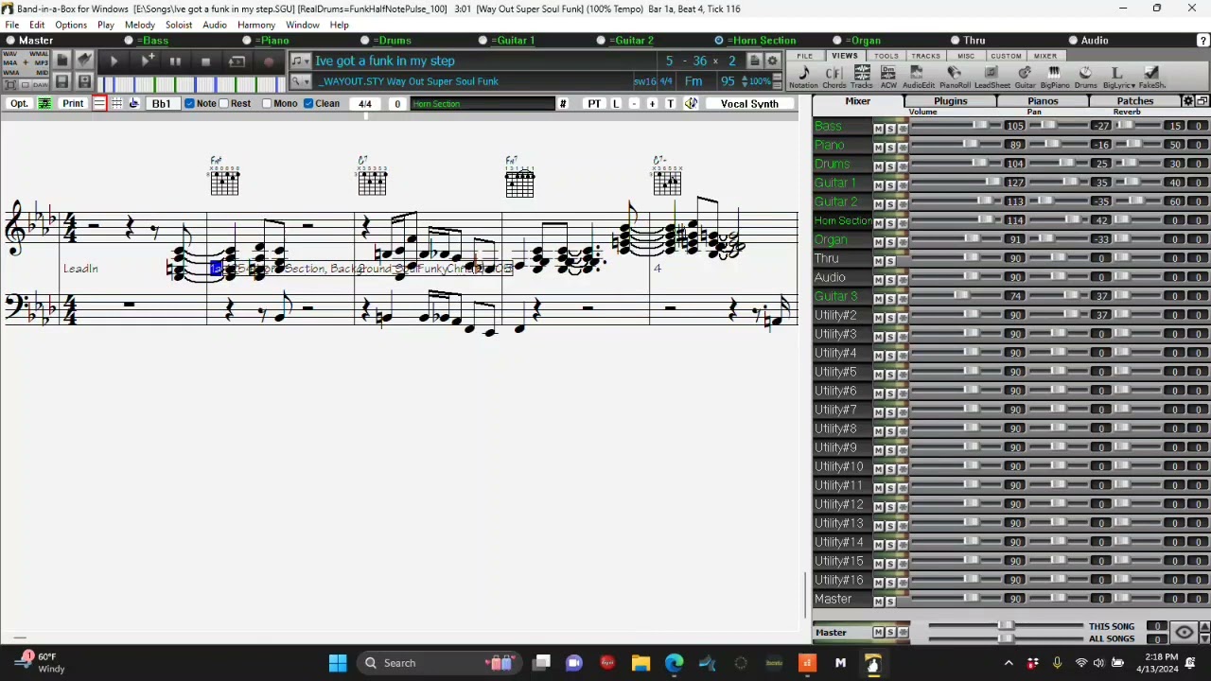1211x681 pixels.
Task: Solo the Piano track
Action: pos(890,147)
